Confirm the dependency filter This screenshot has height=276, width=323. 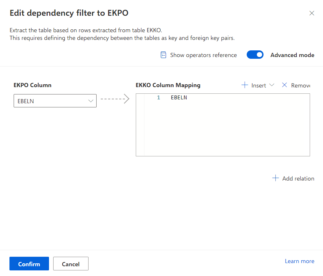click(29, 264)
